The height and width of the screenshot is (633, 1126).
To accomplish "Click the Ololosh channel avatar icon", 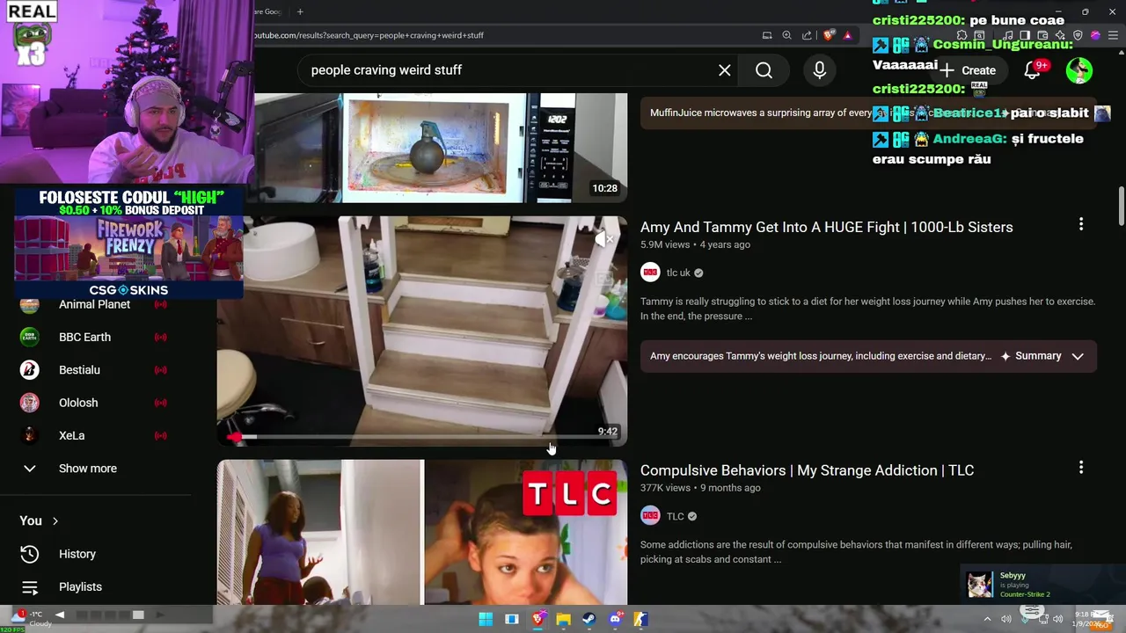I will 30,403.
